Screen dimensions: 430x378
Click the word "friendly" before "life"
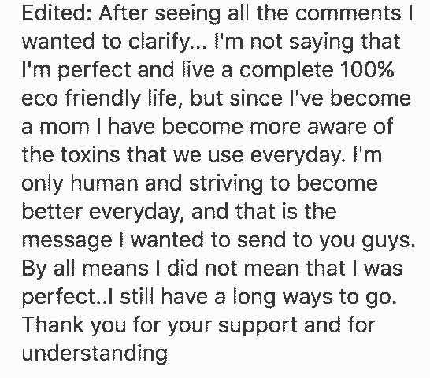103,99
